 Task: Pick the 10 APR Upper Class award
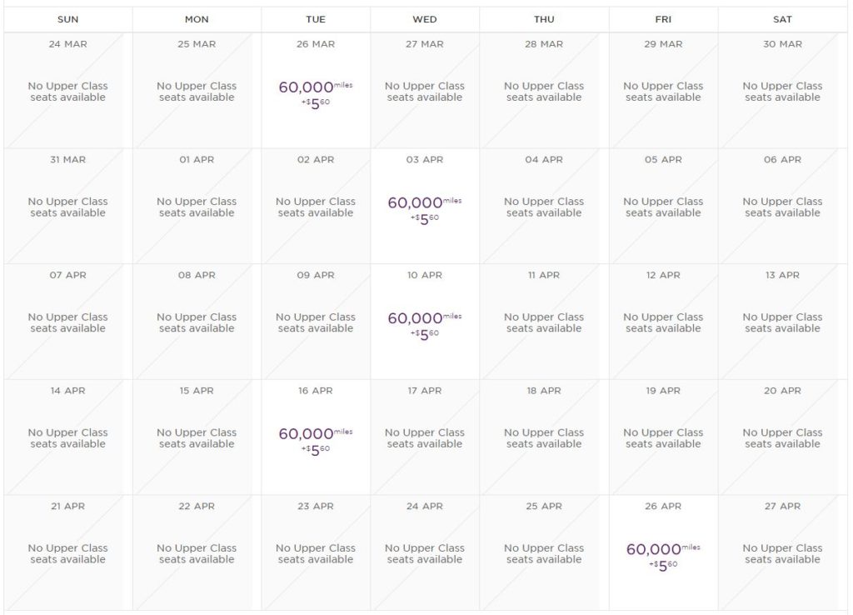425,323
